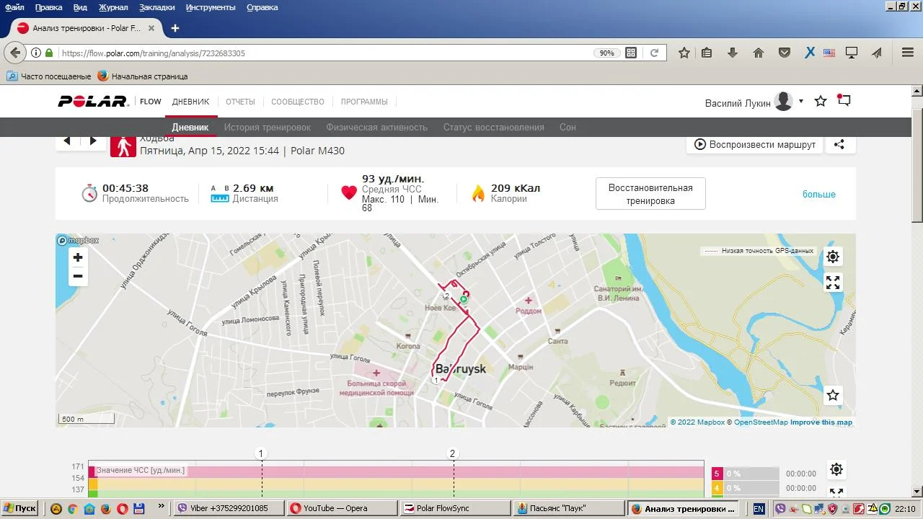Click the star icon on the map
The width and height of the screenshot is (923, 519).
(833, 395)
